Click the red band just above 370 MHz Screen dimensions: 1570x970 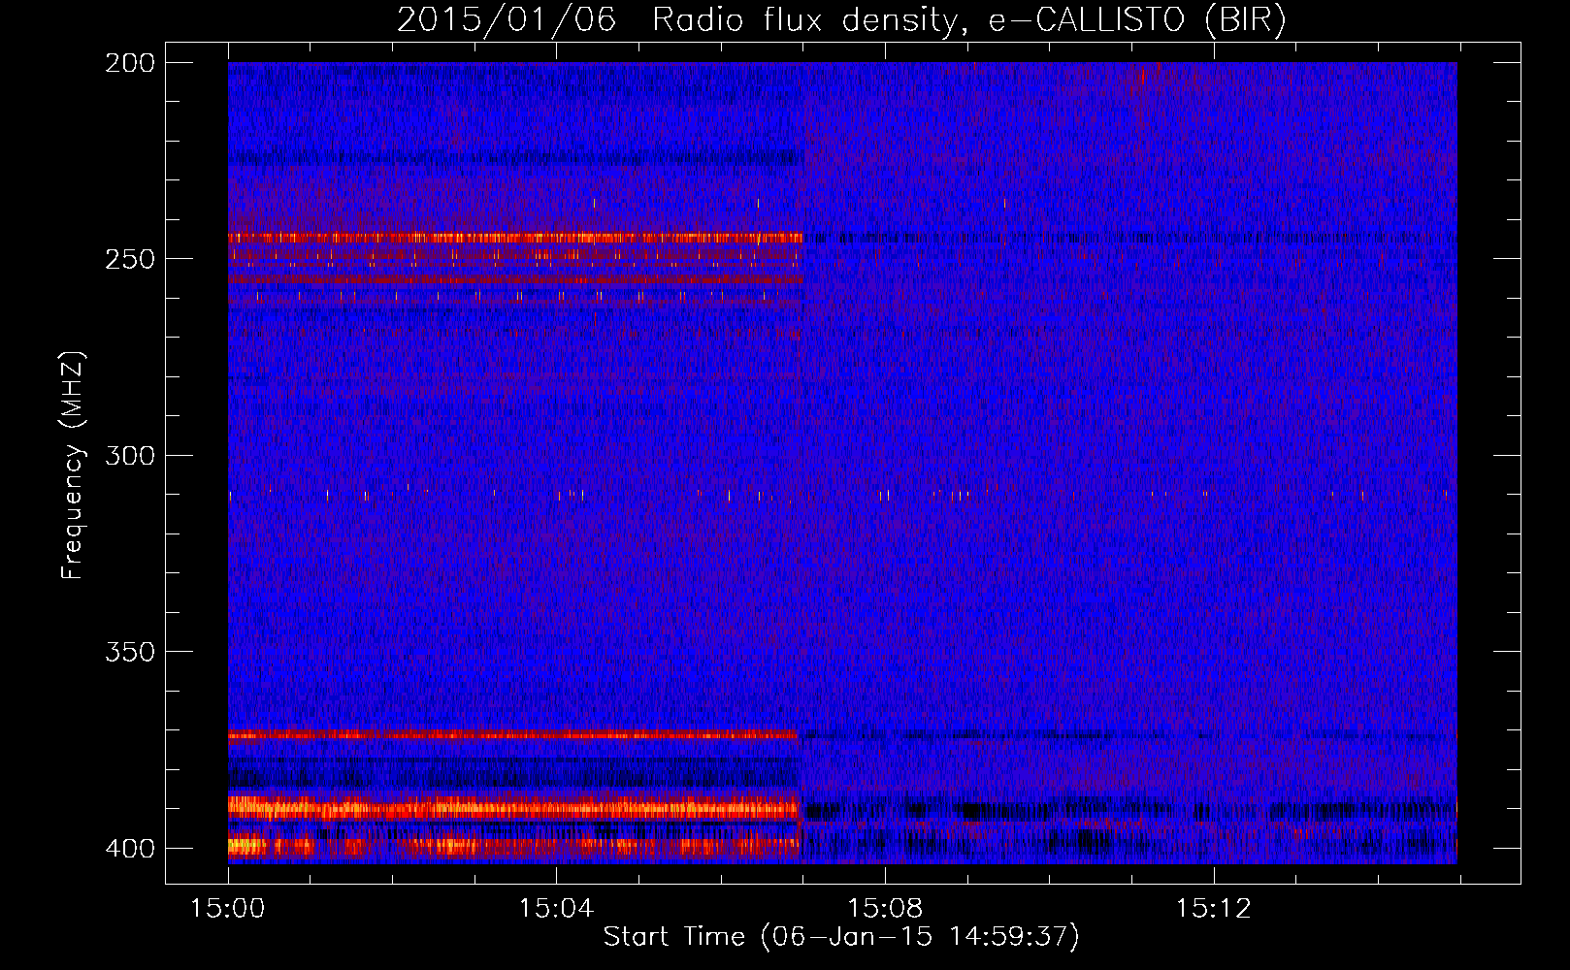click(513, 735)
